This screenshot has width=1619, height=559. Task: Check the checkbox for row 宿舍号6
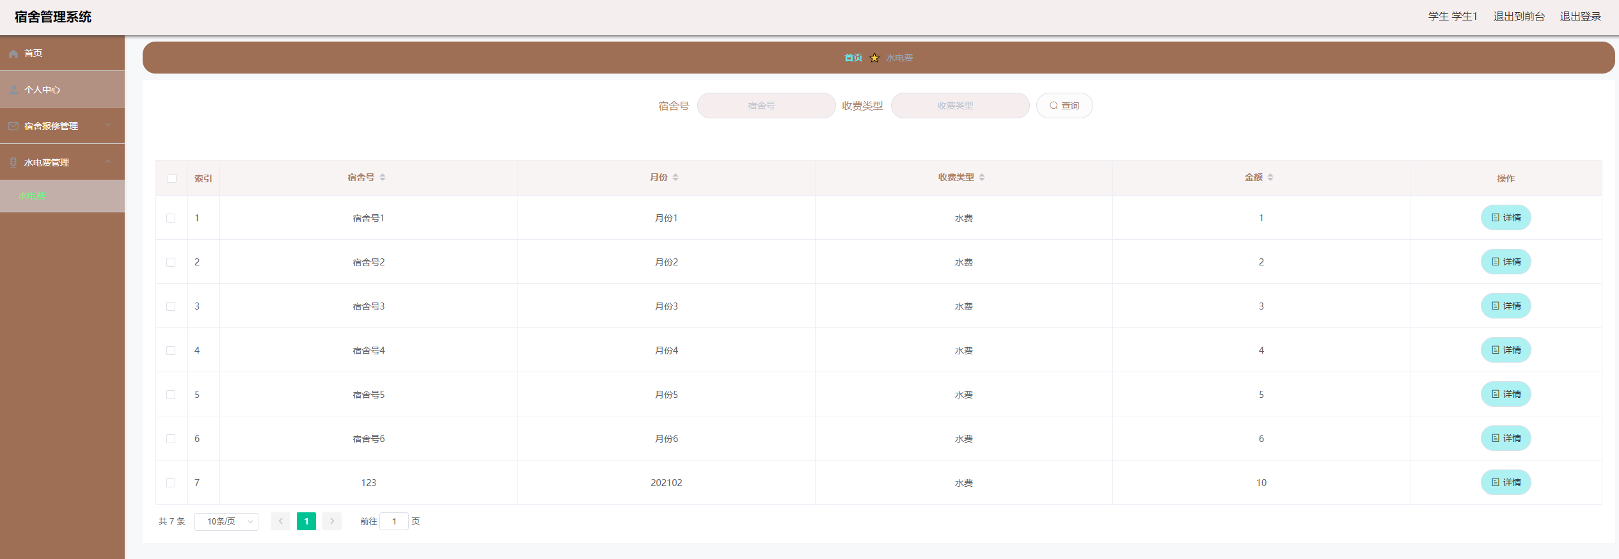tap(171, 439)
